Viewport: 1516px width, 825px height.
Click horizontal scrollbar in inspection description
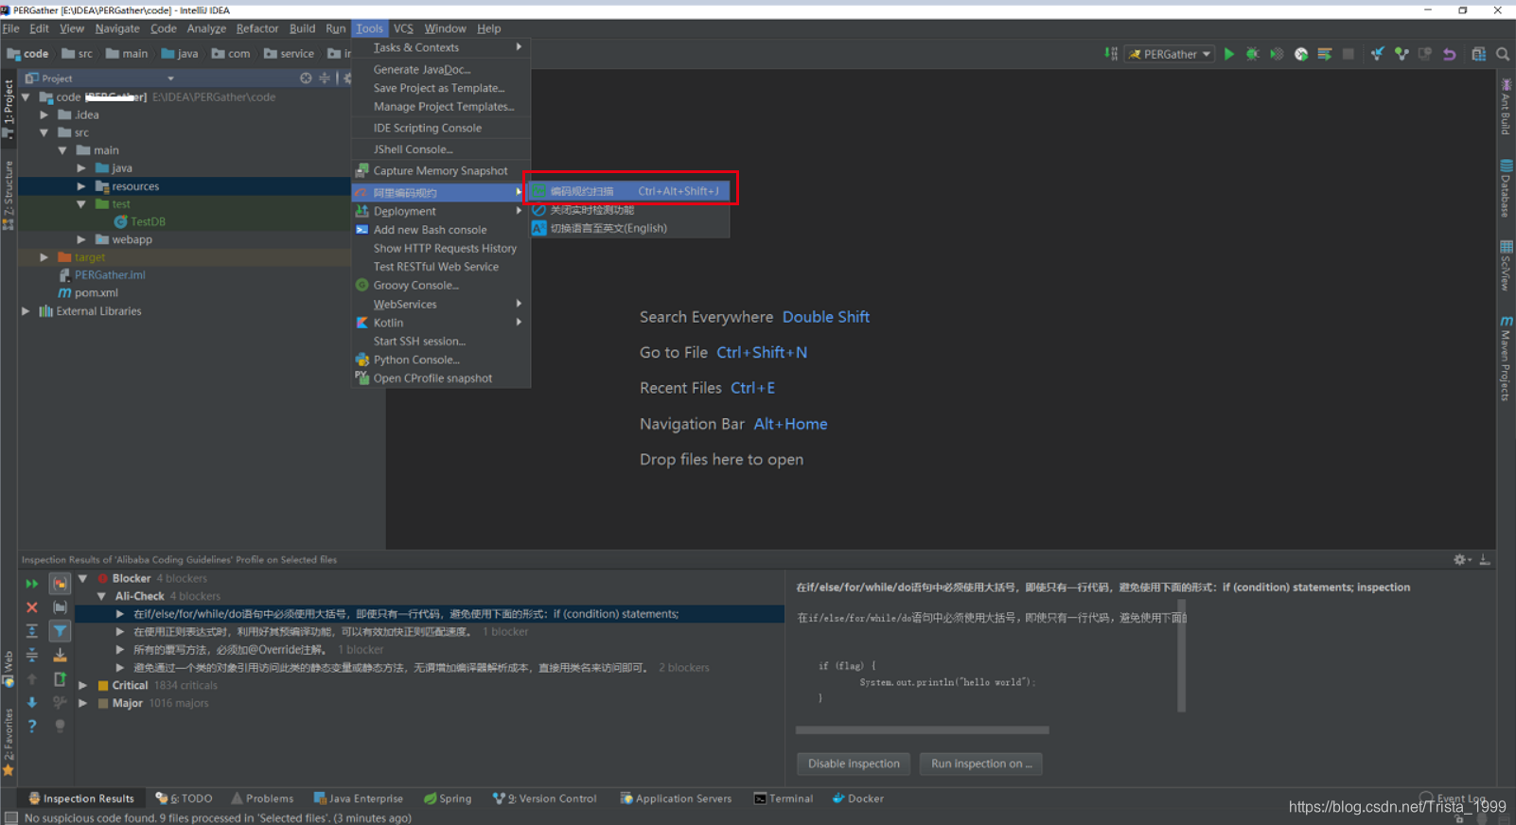[922, 730]
